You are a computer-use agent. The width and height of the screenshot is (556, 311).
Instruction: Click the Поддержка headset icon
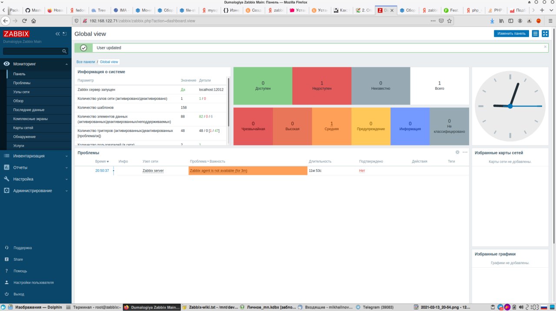pos(7,248)
